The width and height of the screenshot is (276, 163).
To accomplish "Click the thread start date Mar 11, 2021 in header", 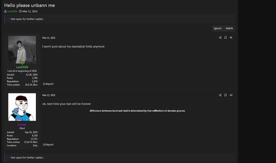I will (30, 11).
